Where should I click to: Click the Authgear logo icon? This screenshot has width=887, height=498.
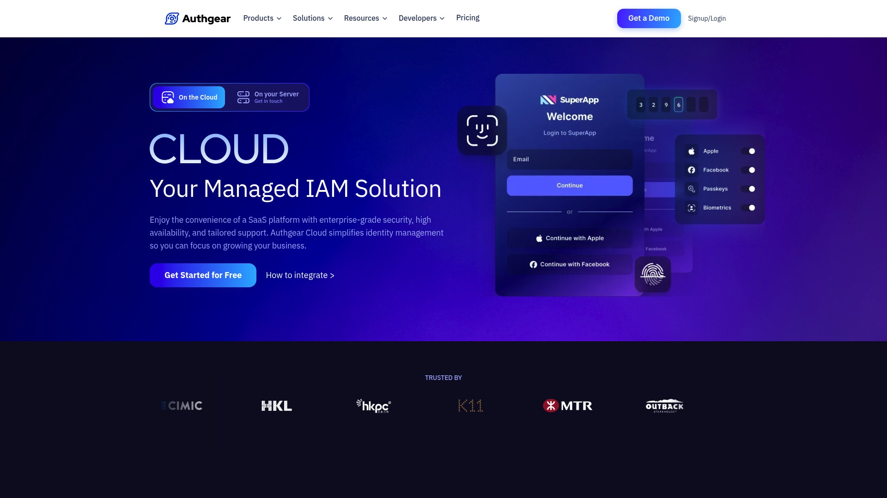pyautogui.click(x=172, y=18)
